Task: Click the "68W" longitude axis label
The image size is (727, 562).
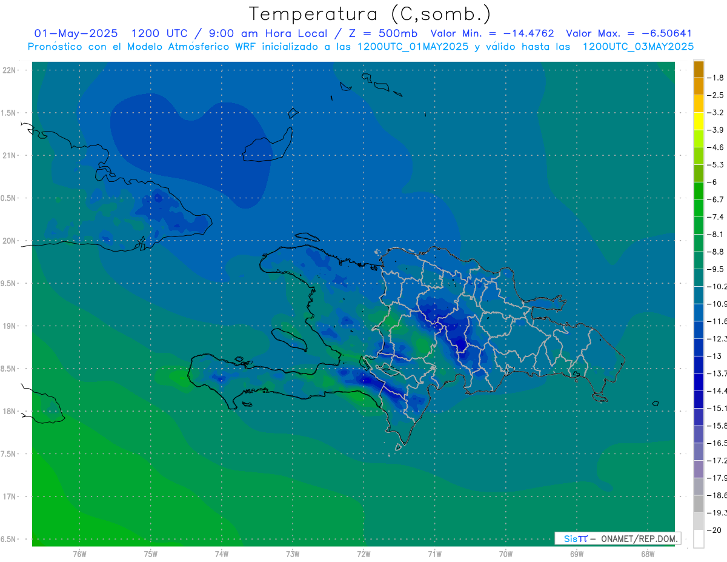Action: pos(648,554)
